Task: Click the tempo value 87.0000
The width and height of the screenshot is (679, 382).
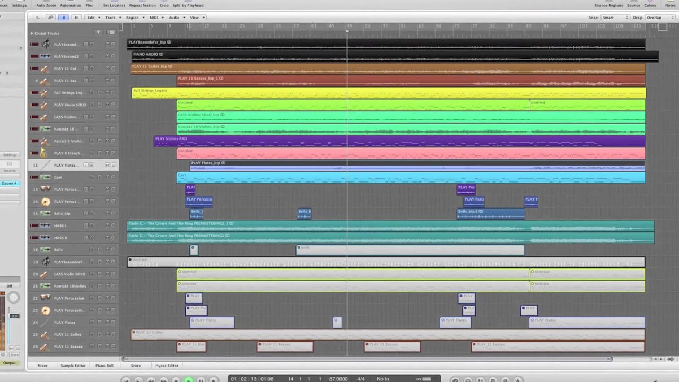Action: point(338,379)
